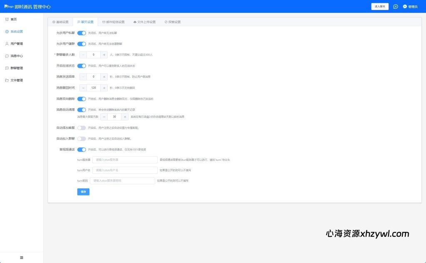426x263 pixels.
Task: Click the 用户管理 user icon in sidebar
Action: 7,43
